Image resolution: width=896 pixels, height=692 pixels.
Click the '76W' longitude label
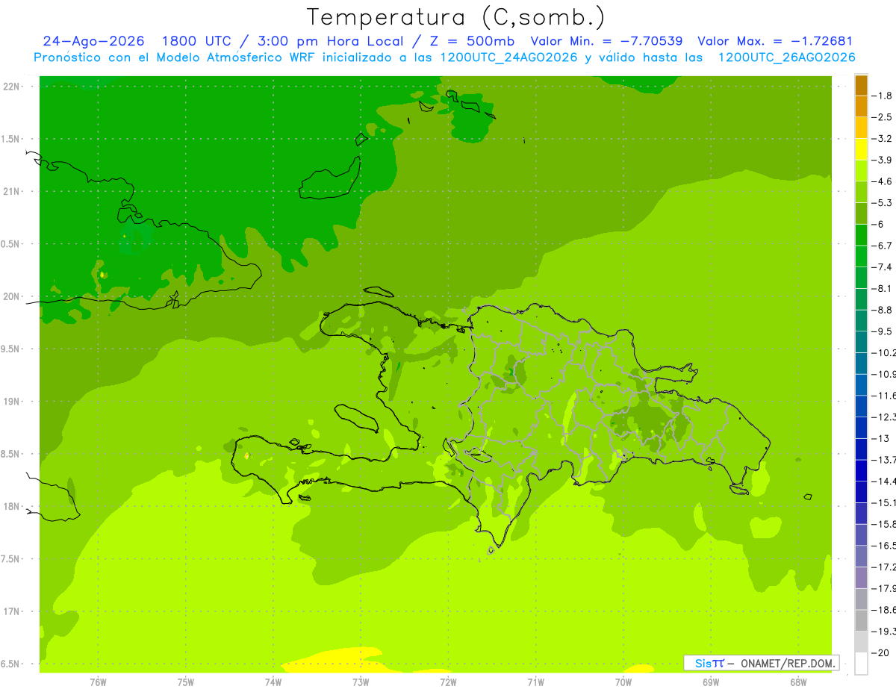[98, 682]
